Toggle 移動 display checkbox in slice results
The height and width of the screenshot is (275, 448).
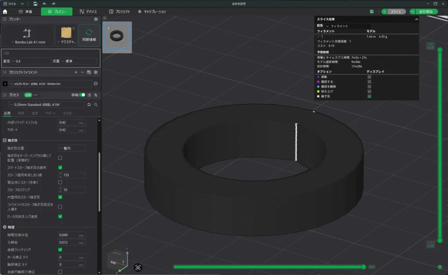369,77
